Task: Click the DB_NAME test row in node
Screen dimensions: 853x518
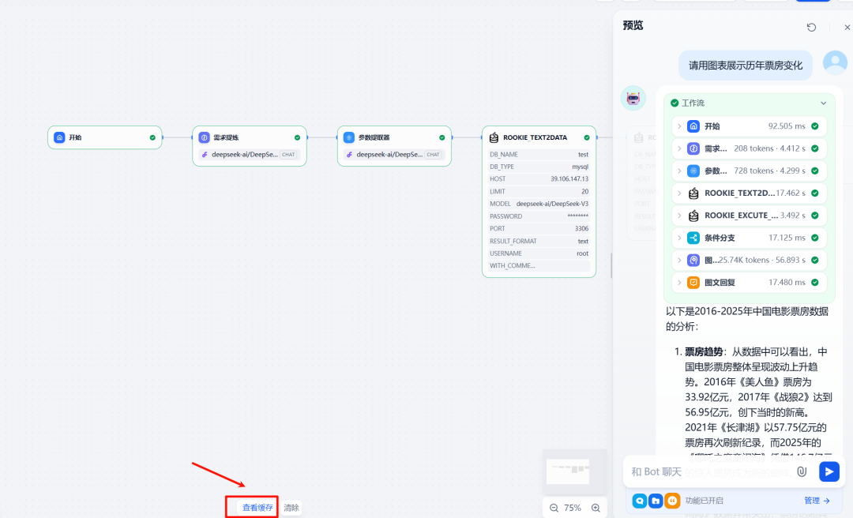Action: coord(539,155)
